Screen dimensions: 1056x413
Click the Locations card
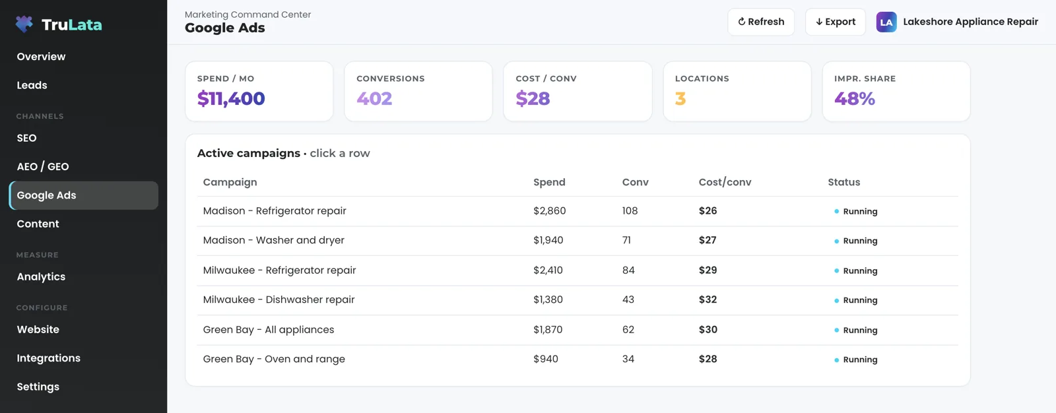pyautogui.click(x=737, y=91)
